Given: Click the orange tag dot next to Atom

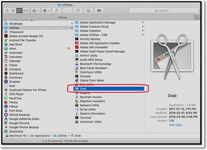Looking at the screenshot, I should (69, 49).
